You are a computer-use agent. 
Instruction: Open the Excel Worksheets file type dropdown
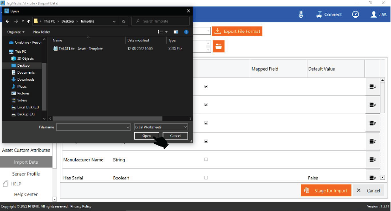161,127
